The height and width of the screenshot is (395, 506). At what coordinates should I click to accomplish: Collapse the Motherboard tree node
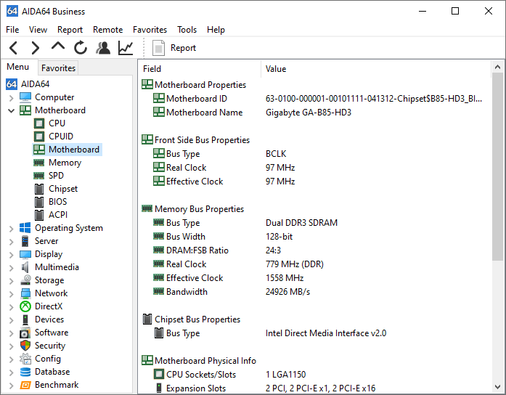tap(11, 110)
